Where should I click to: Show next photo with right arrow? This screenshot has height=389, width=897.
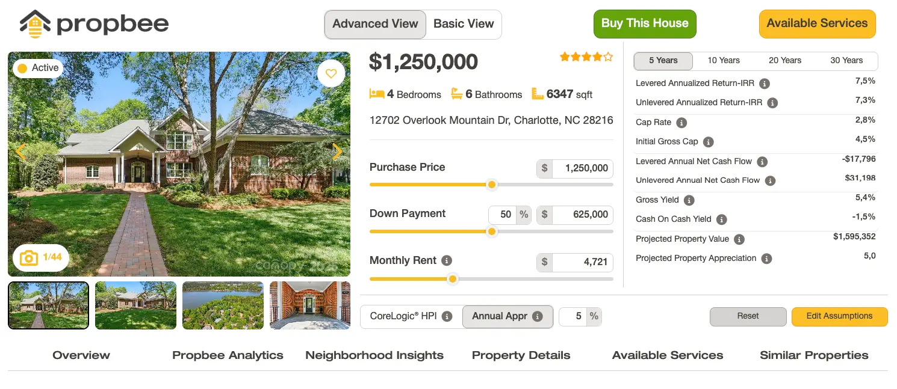(x=337, y=152)
